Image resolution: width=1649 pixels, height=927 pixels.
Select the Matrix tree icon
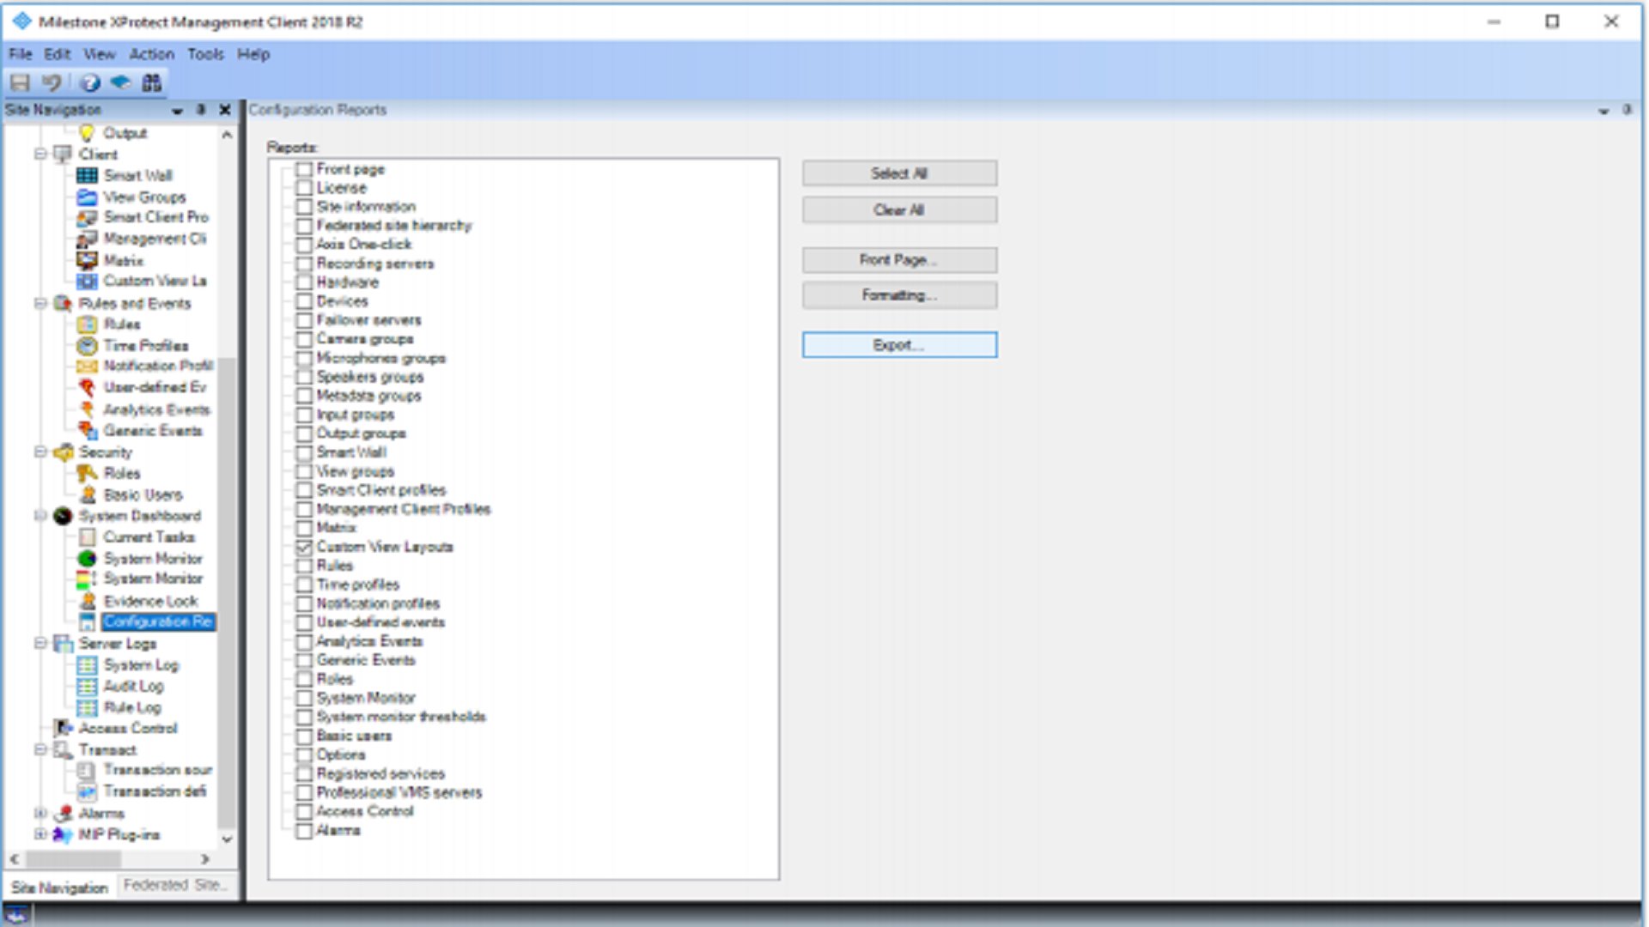87,260
